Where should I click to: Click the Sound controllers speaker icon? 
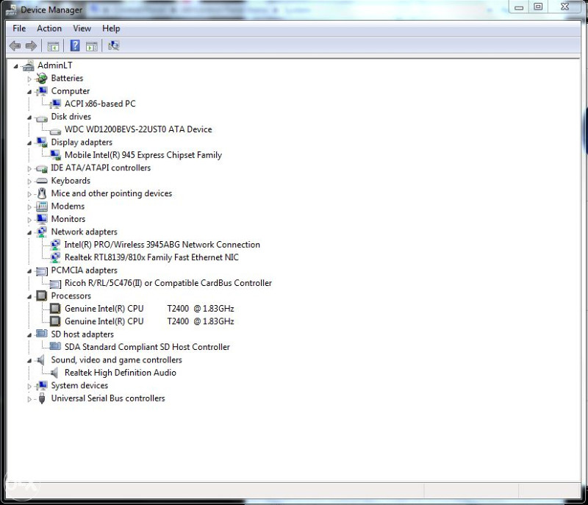point(41,360)
